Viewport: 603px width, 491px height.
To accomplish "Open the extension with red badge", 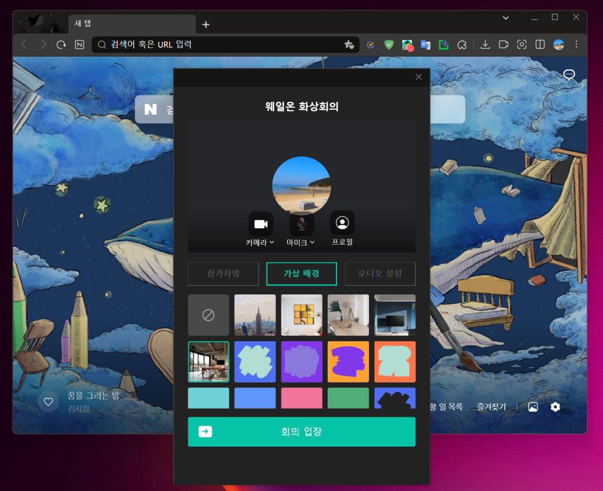I will (x=407, y=45).
